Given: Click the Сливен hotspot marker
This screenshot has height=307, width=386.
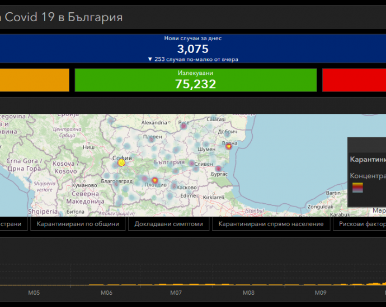Looking at the screenshot, I should tap(192, 164).
